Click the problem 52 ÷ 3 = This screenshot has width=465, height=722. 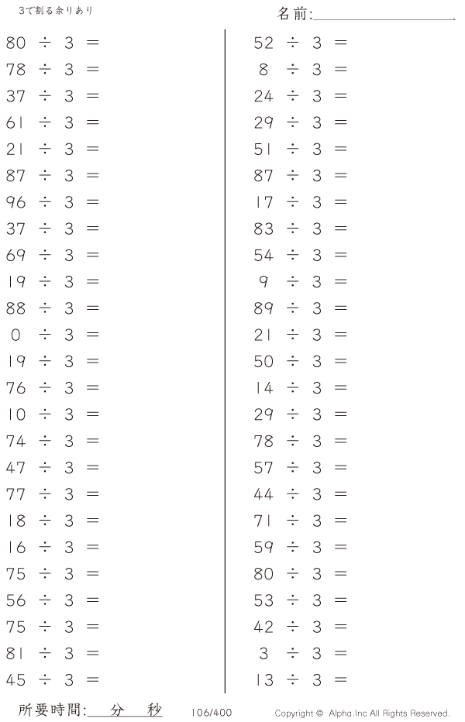pyautogui.click(x=300, y=43)
